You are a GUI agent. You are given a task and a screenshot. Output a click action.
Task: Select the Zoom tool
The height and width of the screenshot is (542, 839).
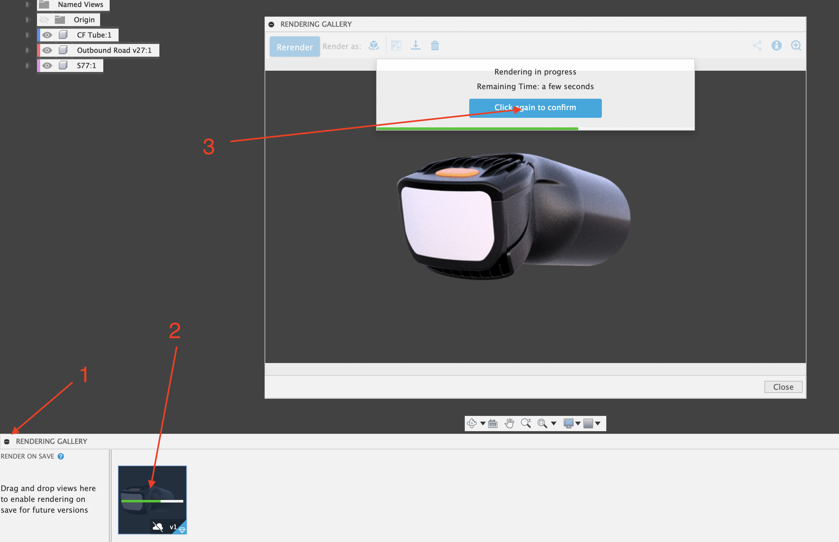tap(526, 424)
